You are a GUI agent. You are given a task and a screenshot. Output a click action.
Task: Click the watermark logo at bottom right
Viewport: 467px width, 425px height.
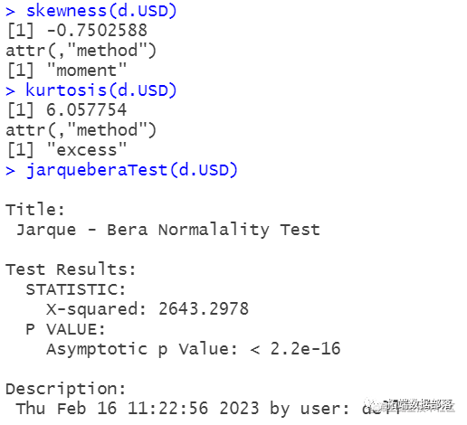click(x=410, y=405)
